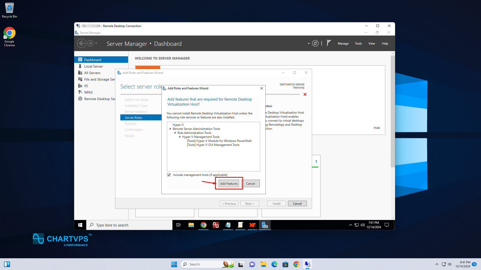Select Dashboard in Server Manager sidebar
Image resolution: width=481 pixels, height=270 pixels.
(101, 60)
